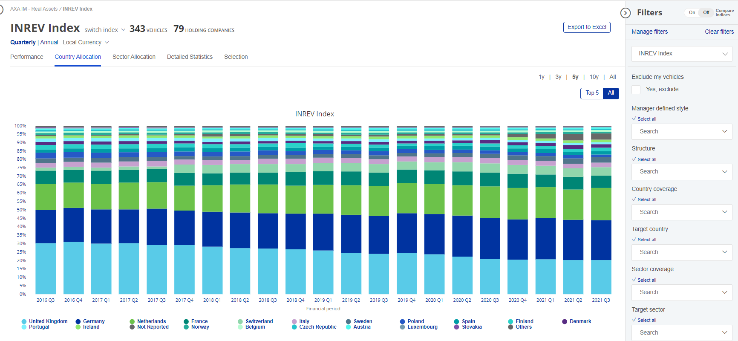Set time range to All
The image size is (738, 341).
613,77
